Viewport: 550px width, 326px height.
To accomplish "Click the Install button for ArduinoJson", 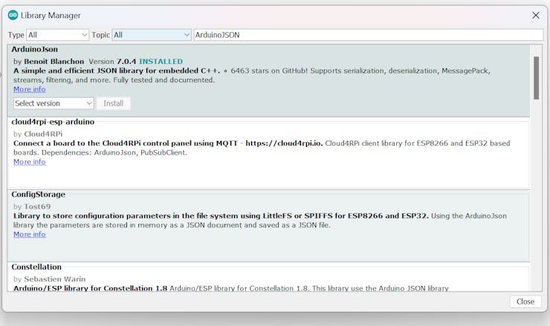I will [x=113, y=103].
